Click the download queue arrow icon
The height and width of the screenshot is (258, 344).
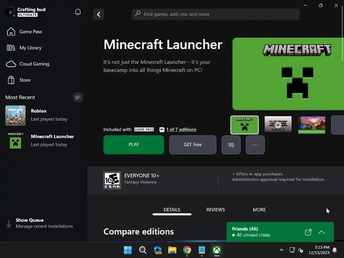pos(9,223)
